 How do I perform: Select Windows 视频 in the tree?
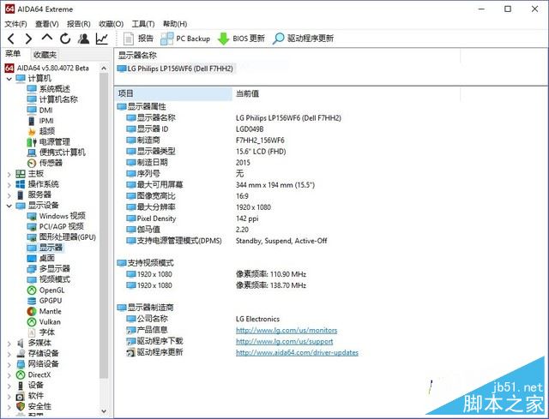coord(57,216)
